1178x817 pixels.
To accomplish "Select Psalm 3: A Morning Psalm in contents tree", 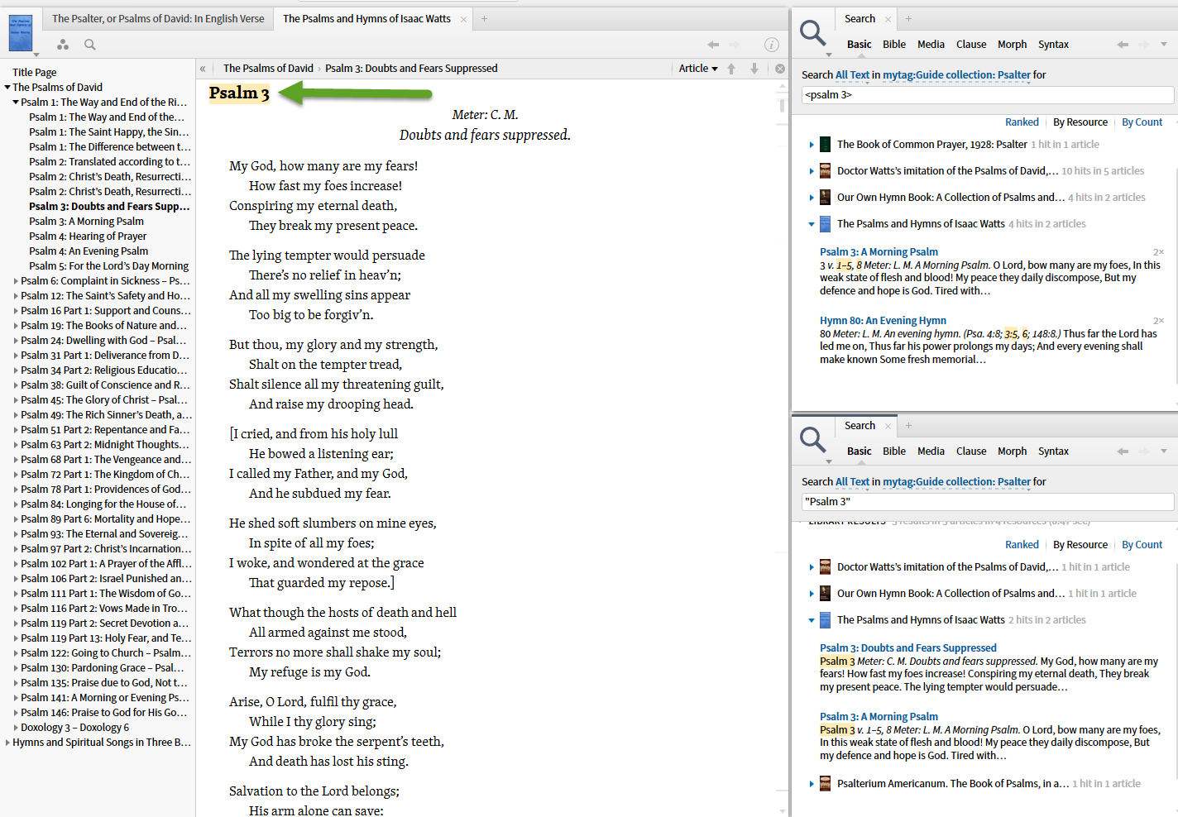I will (x=86, y=222).
